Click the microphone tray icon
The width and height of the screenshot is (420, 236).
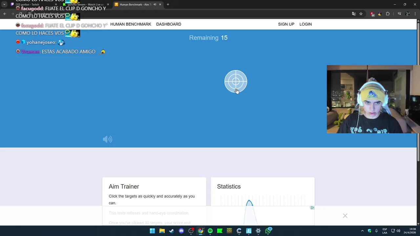pyautogui.click(x=376, y=231)
